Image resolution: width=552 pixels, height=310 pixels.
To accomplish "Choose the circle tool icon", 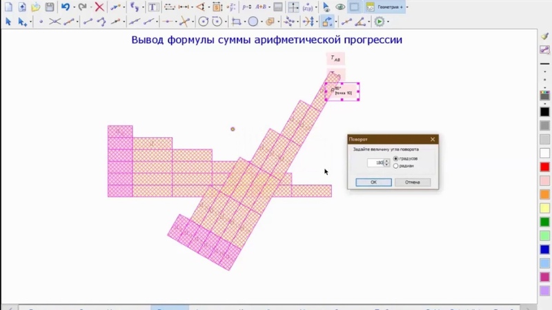I will tap(253, 22).
